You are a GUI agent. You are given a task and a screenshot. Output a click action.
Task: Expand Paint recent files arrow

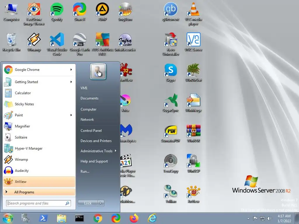point(71,115)
